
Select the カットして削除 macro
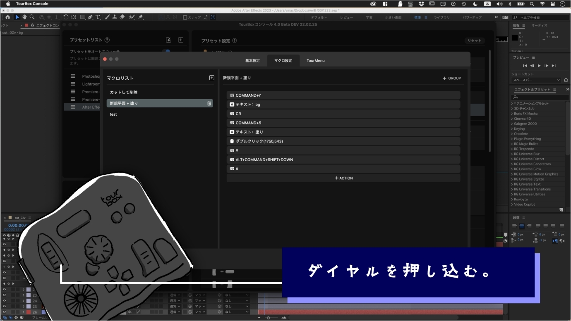point(160,93)
